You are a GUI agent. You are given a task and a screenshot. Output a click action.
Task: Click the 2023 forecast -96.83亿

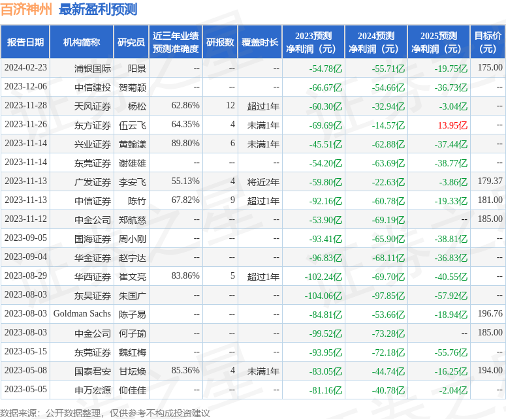click(x=325, y=258)
